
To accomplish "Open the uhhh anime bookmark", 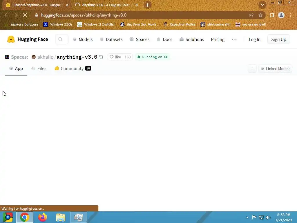I will click(215, 24).
